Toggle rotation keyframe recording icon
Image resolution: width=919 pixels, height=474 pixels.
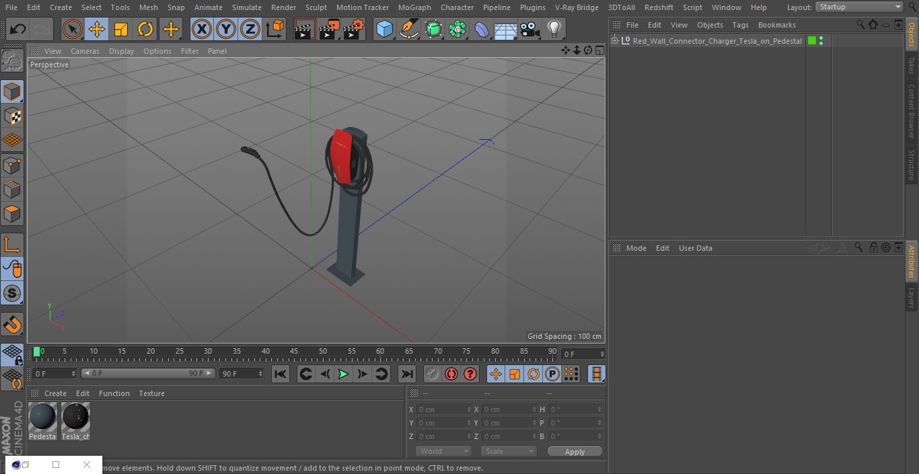pyautogui.click(x=534, y=374)
